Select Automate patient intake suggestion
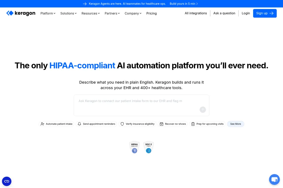Image resolution: width=283 pixels, height=188 pixels. tap(56, 124)
